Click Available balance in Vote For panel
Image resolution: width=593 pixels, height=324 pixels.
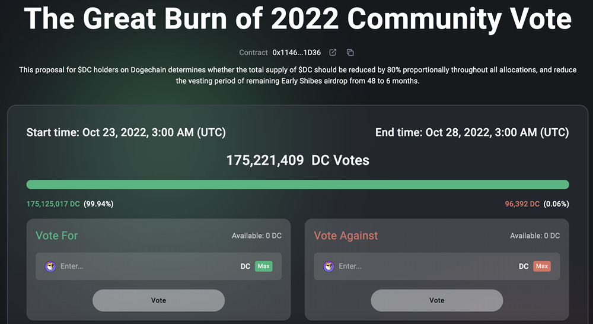[x=256, y=236]
